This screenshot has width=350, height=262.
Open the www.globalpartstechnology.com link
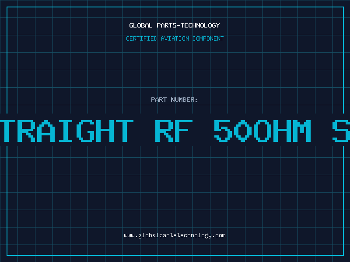(175, 235)
